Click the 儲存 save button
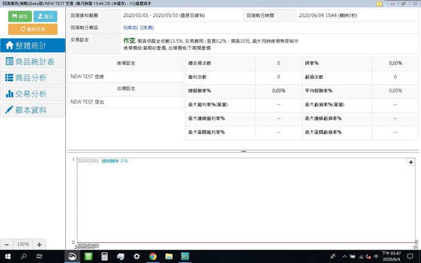Viewport: 421px width, 263px height. click(17, 16)
